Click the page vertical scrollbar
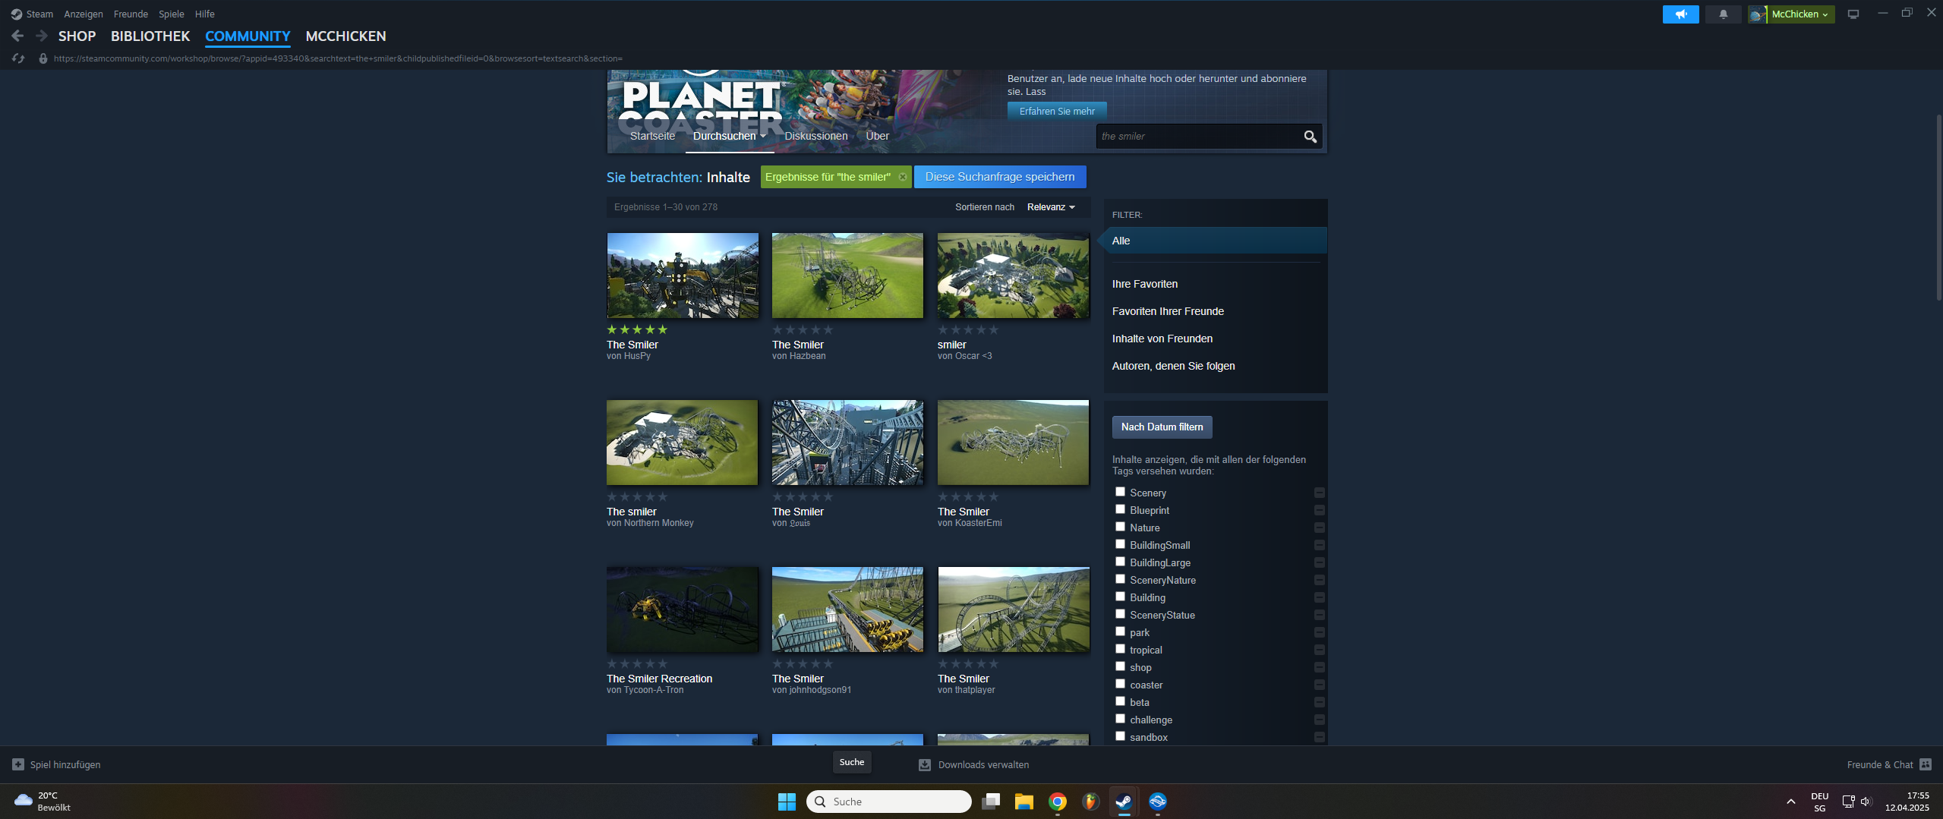 click(x=1938, y=206)
